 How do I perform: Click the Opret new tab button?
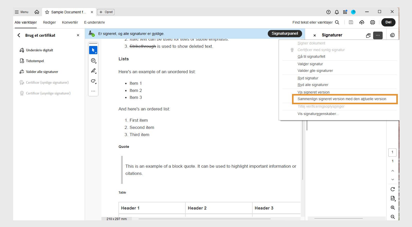pos(106,12)
